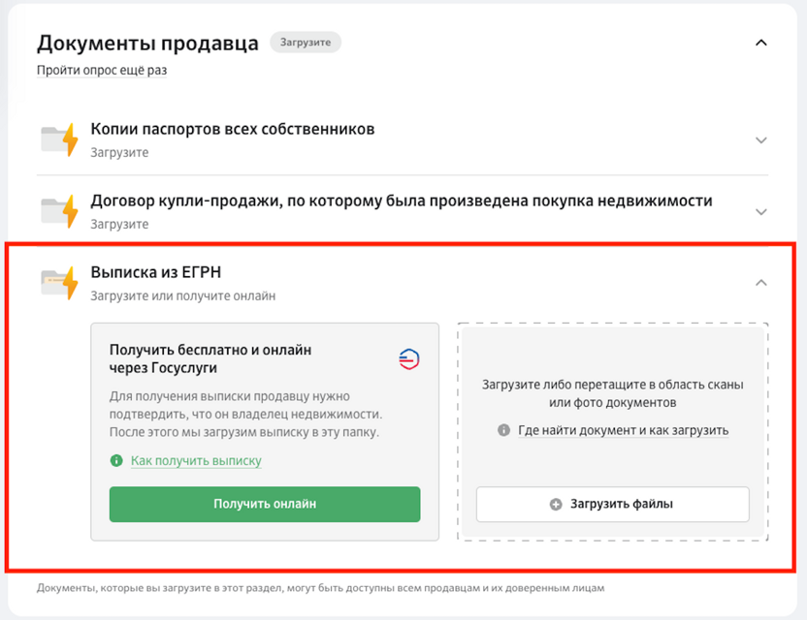Open Пройти опрос ещё раз link
The image size is (807, 620).
point(102,70)
